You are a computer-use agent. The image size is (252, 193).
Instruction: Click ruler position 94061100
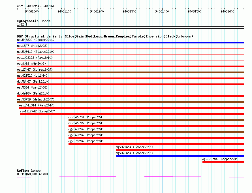(64, 11)
